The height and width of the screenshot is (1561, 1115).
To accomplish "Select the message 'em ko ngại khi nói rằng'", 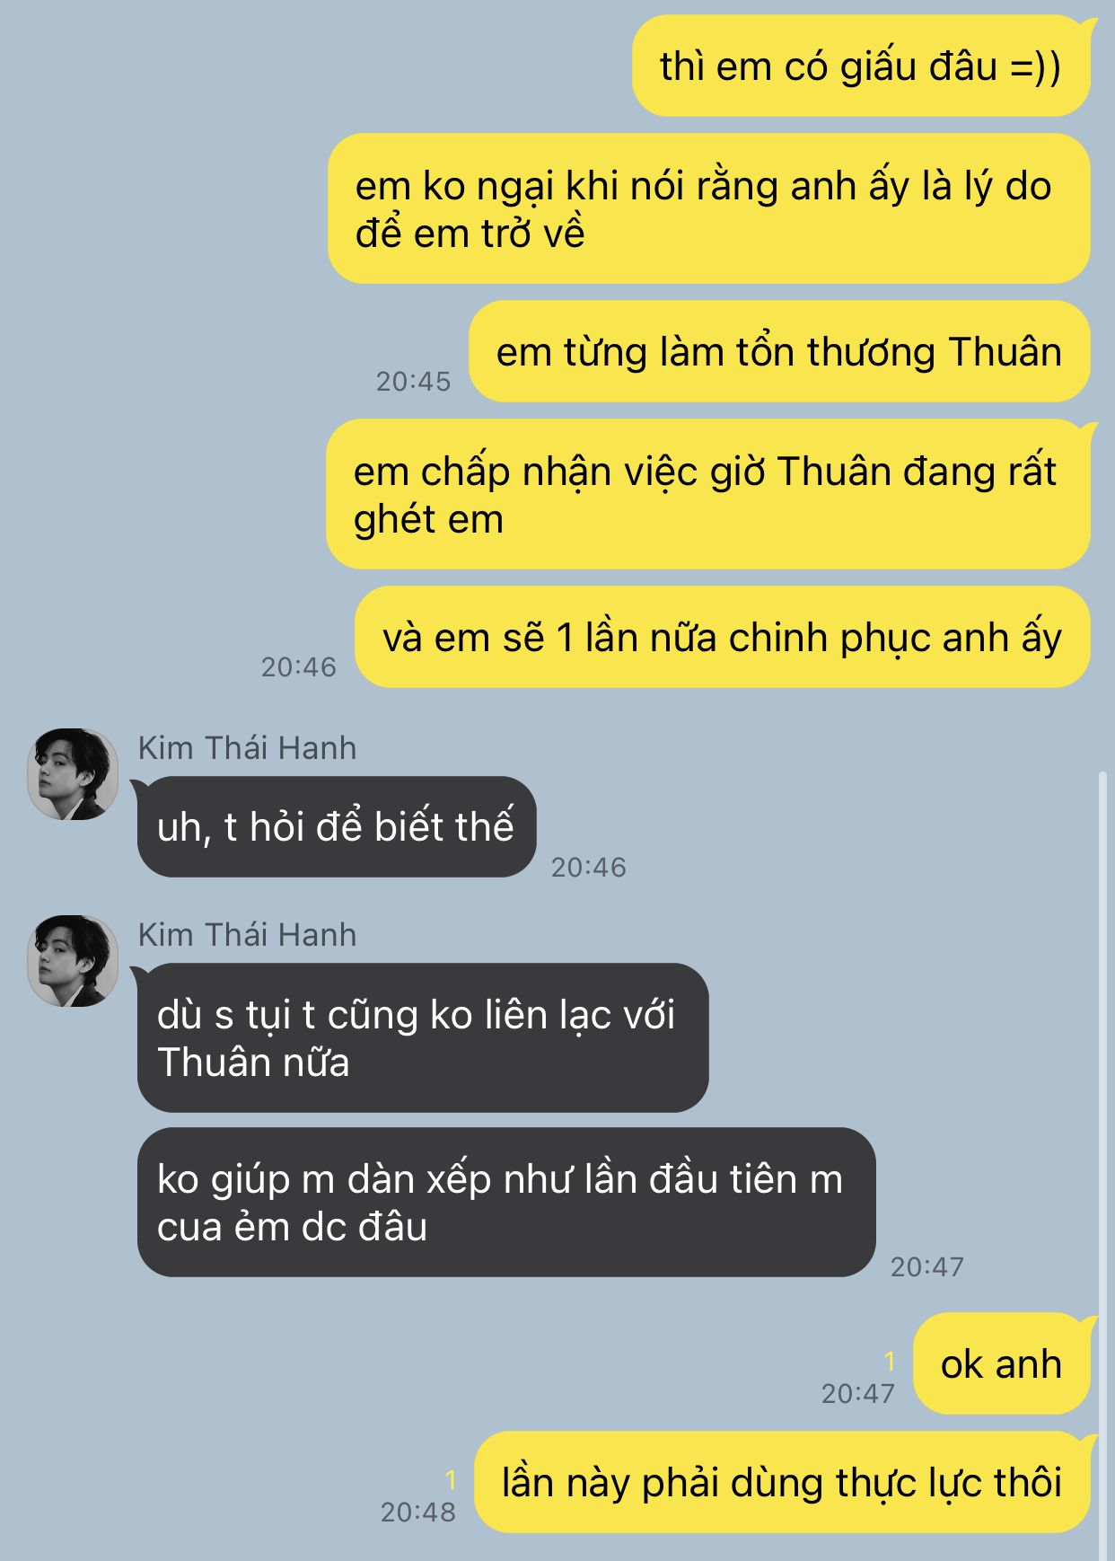I will (709, 208).
